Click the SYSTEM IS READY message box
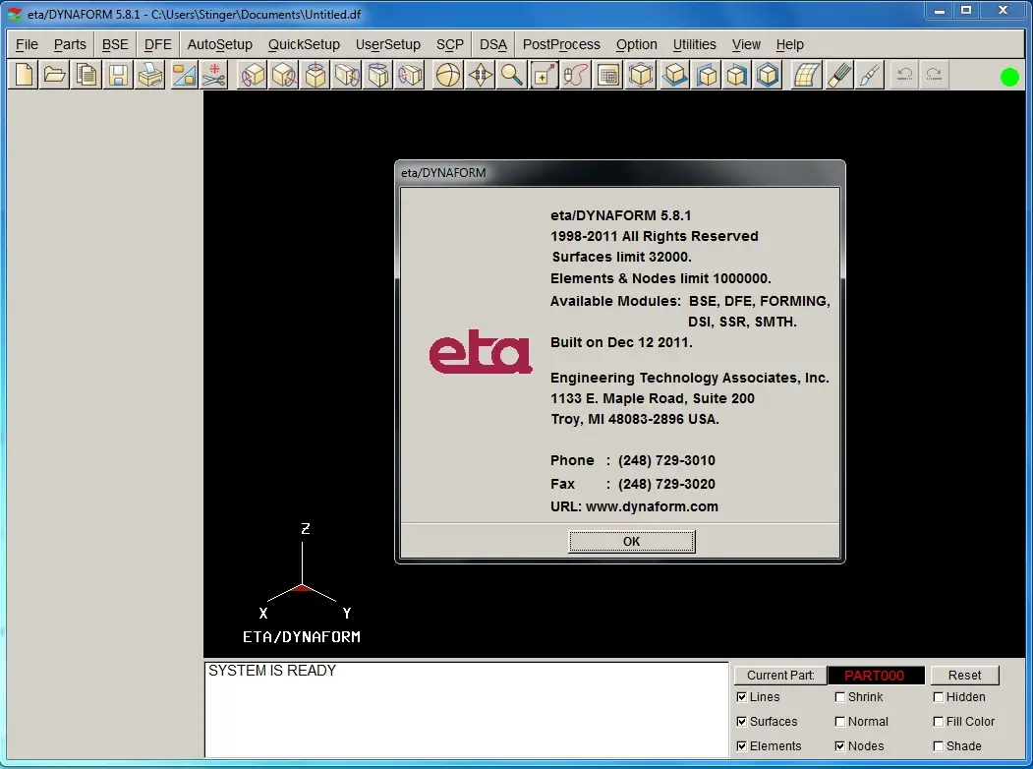The width and height of the screenshot is (1033, 769). (467, 710)
